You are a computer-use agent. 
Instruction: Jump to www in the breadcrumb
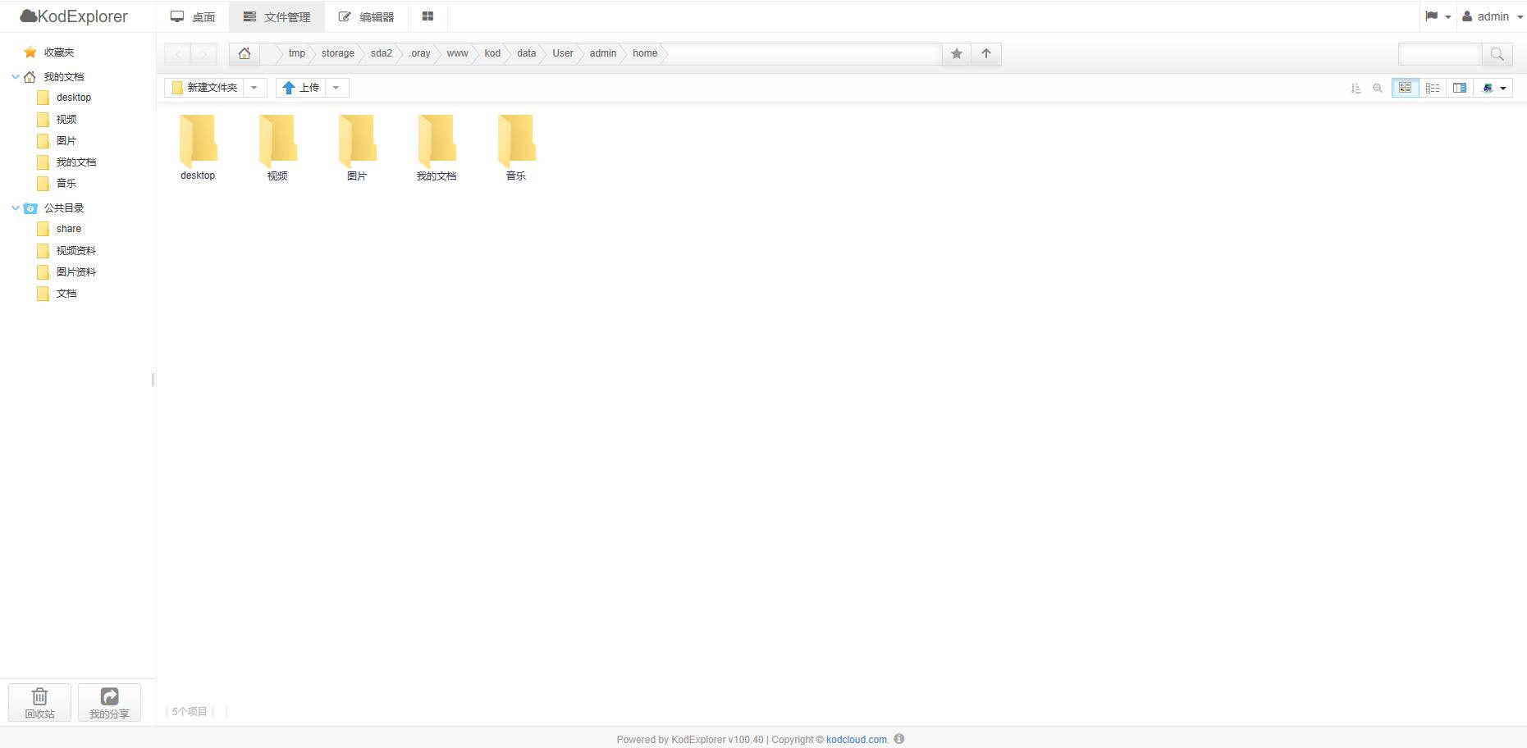coord(457,53)
